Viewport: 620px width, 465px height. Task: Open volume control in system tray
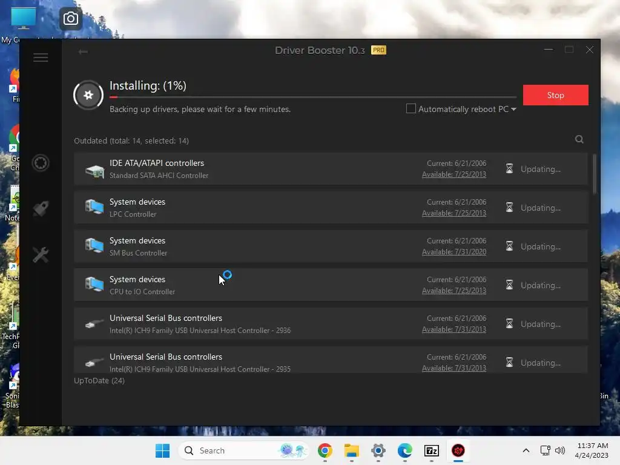560,450
